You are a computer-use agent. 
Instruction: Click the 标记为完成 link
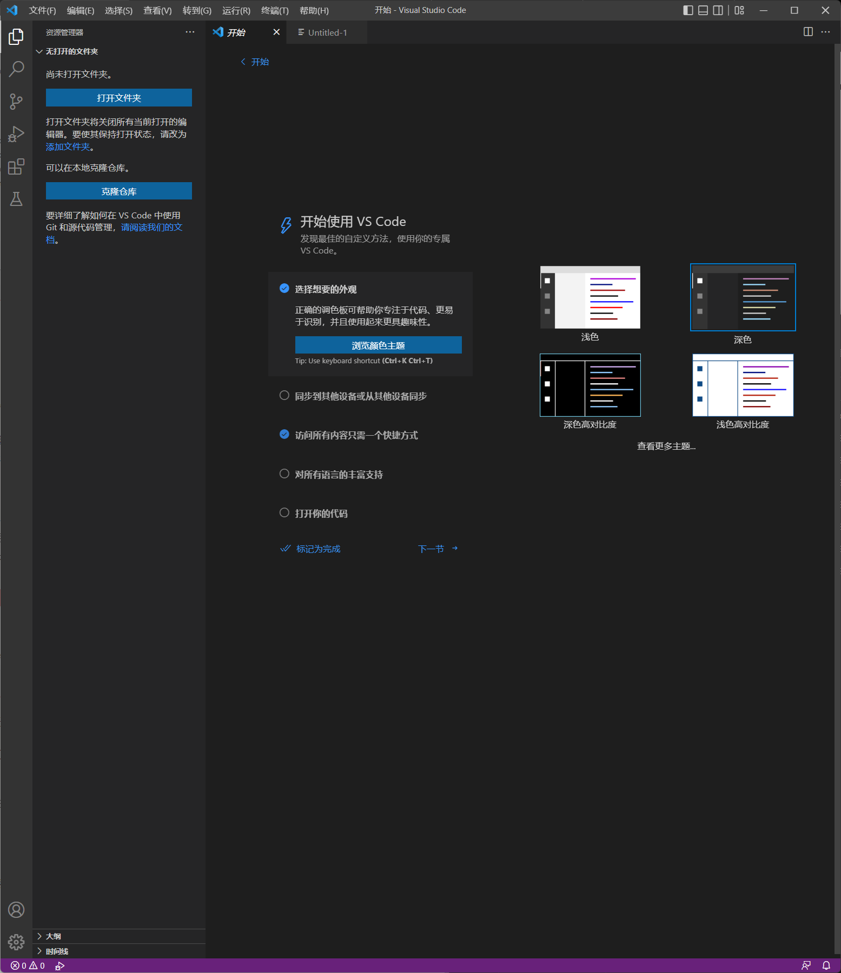click(310, 549)
